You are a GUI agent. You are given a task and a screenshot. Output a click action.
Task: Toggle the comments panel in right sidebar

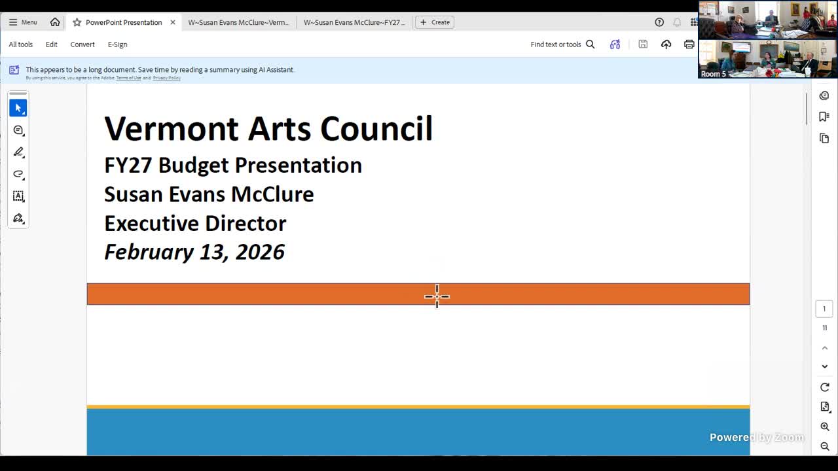(x=824, y=96)
